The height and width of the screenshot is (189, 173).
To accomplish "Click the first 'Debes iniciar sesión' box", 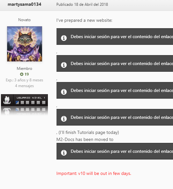I will [x=115, y=37].
